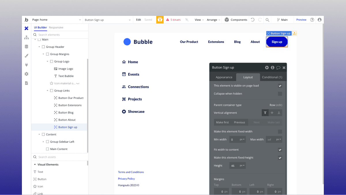Click the Search elements field
The width and height of the screenshot is (346, 195).
click(60, 35)
